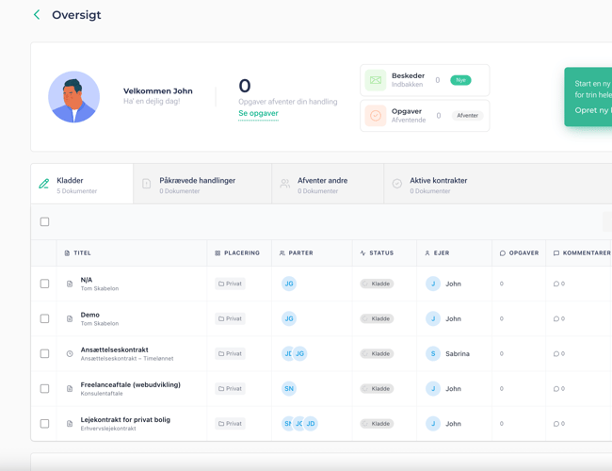Click the document icon beside Freelanceaftale
The height and width of the screenshot is (471, 612).
[70, 389]
